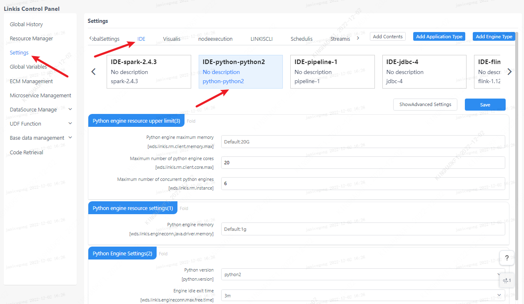This screenshot has height=304, width=524.
Task: Open the Python version dropdown
Action: (362, 274)
